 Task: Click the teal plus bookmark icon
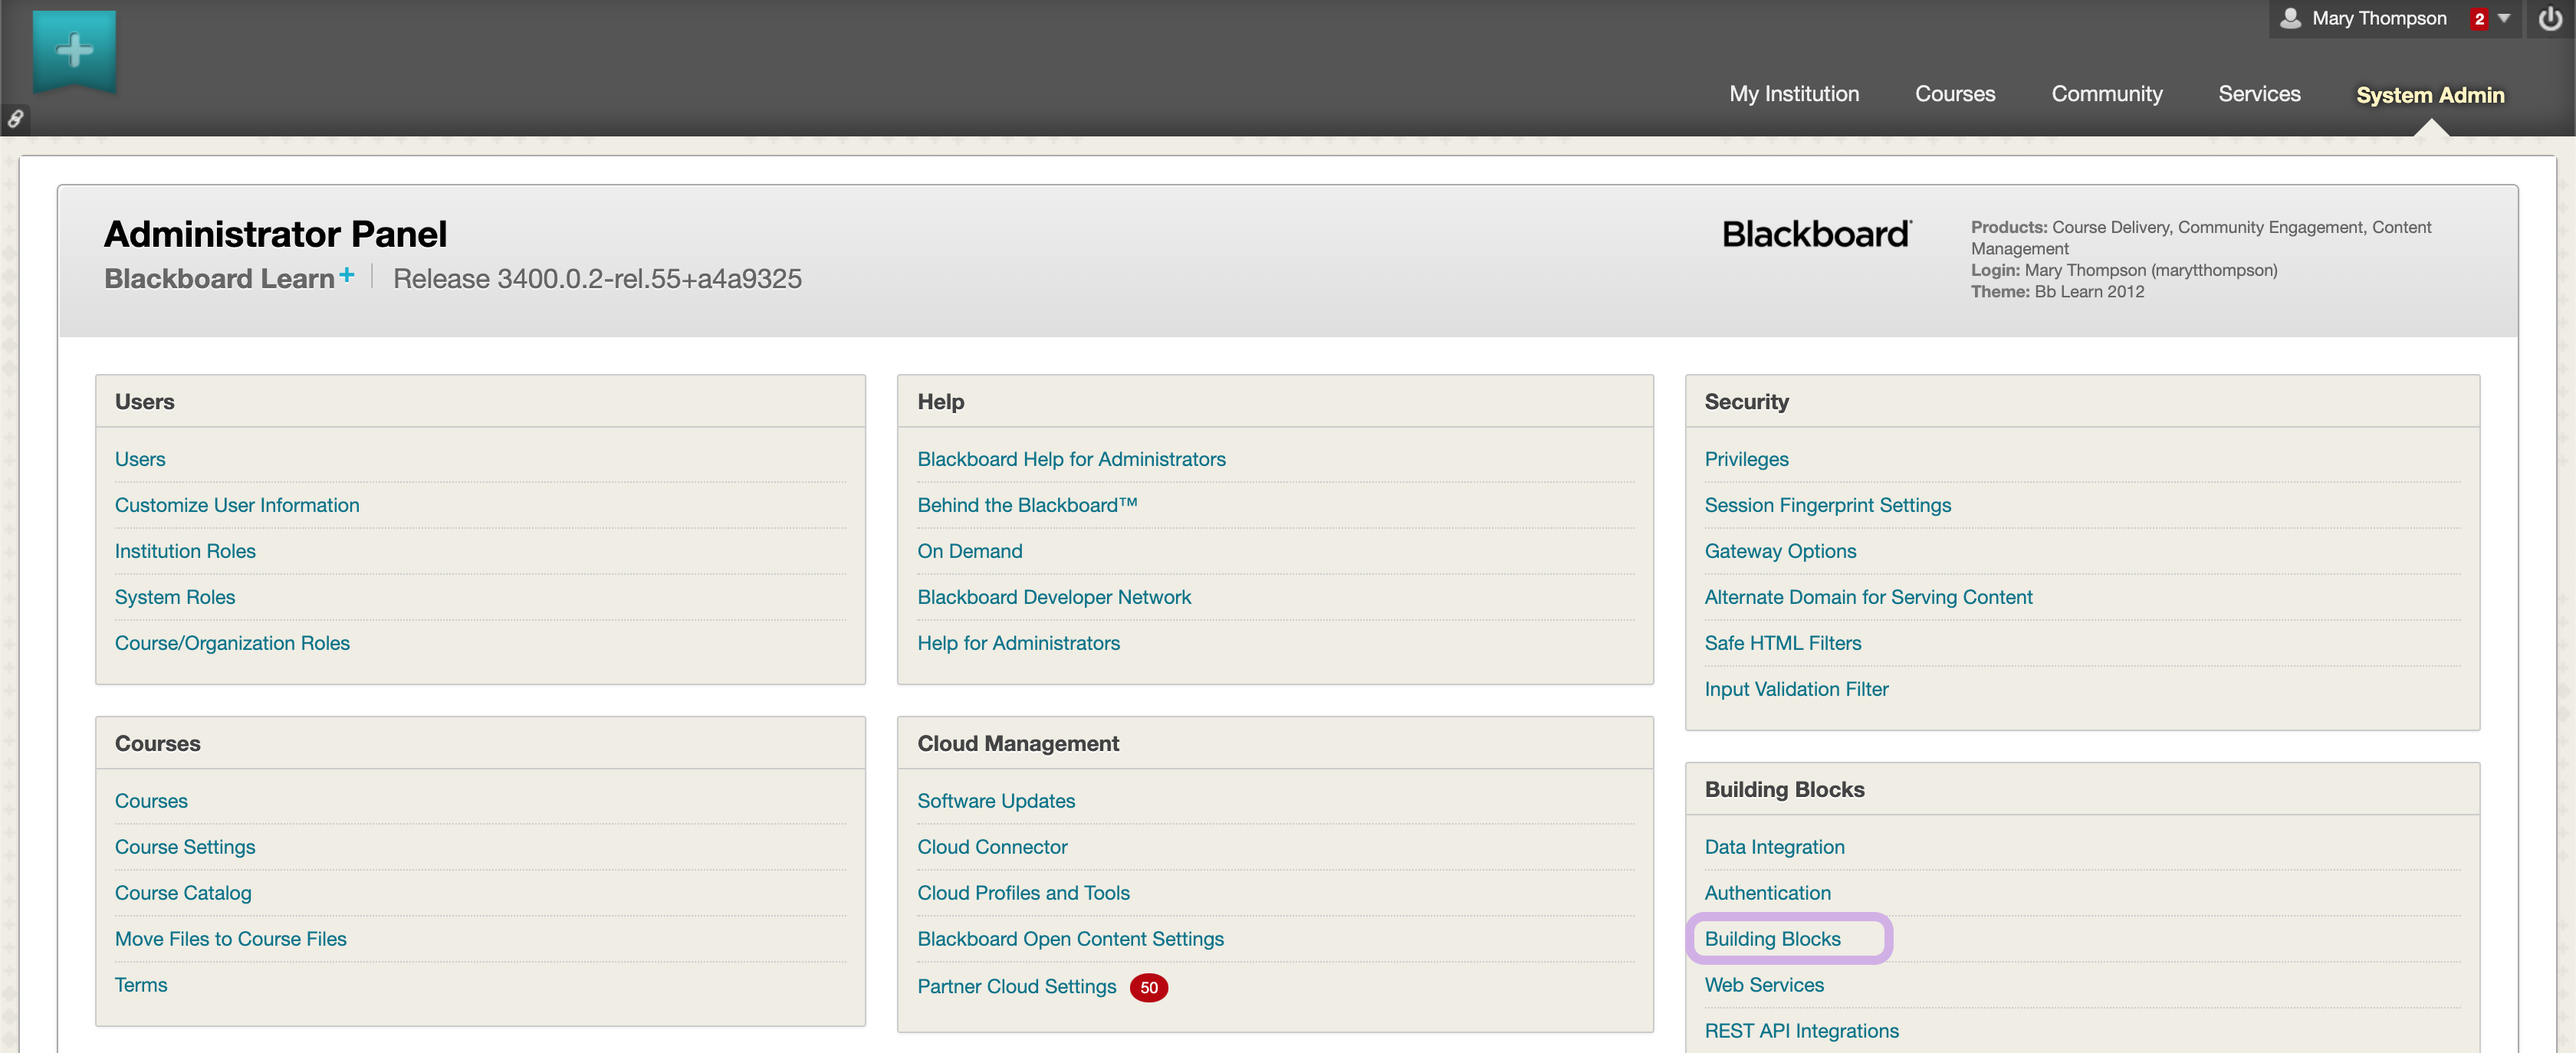[x=74, y=50]
